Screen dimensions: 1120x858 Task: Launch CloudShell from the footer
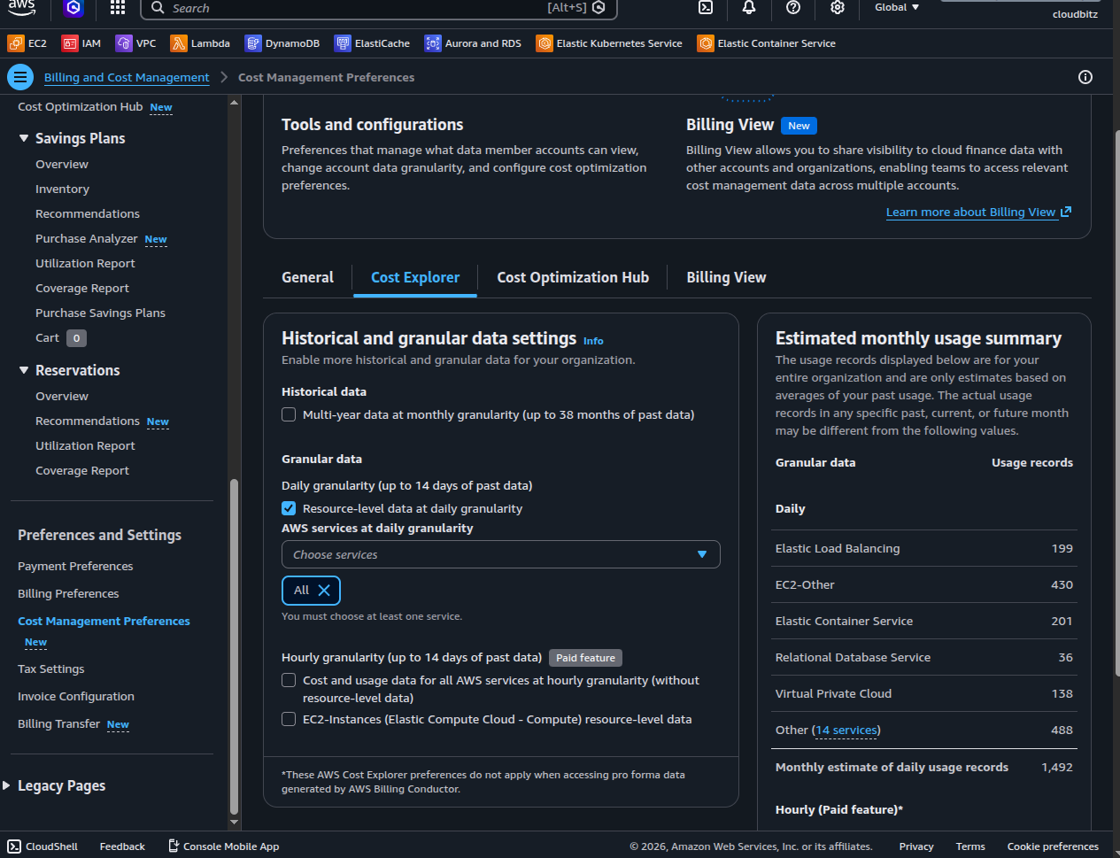click(42, 846)
